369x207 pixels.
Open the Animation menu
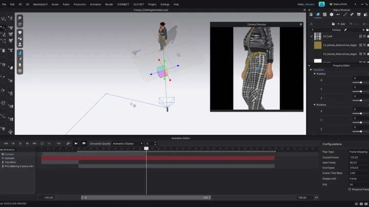point(95,4)
